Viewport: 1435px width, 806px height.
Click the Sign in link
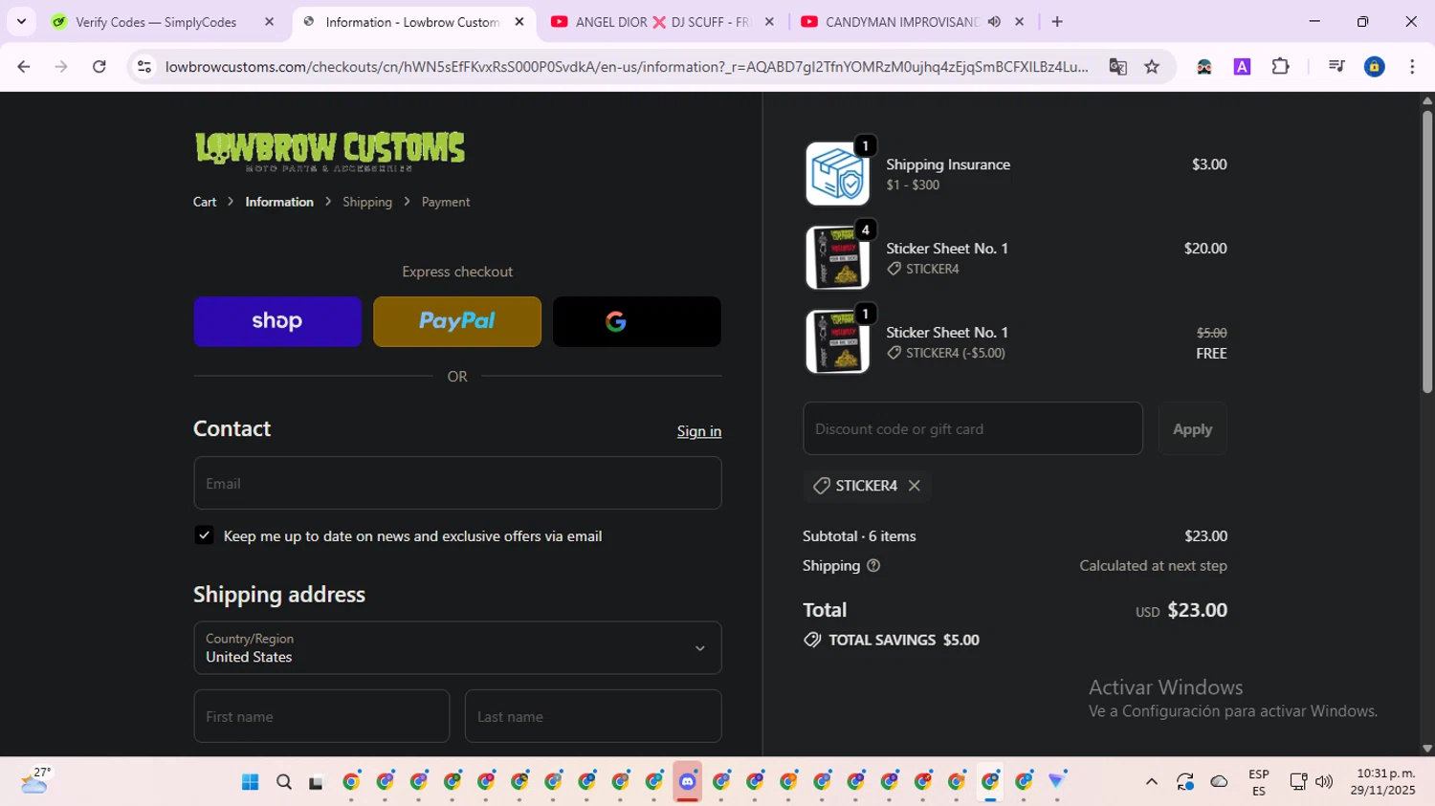699,431
